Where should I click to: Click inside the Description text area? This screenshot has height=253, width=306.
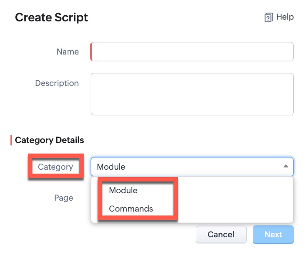click(192, 94)
